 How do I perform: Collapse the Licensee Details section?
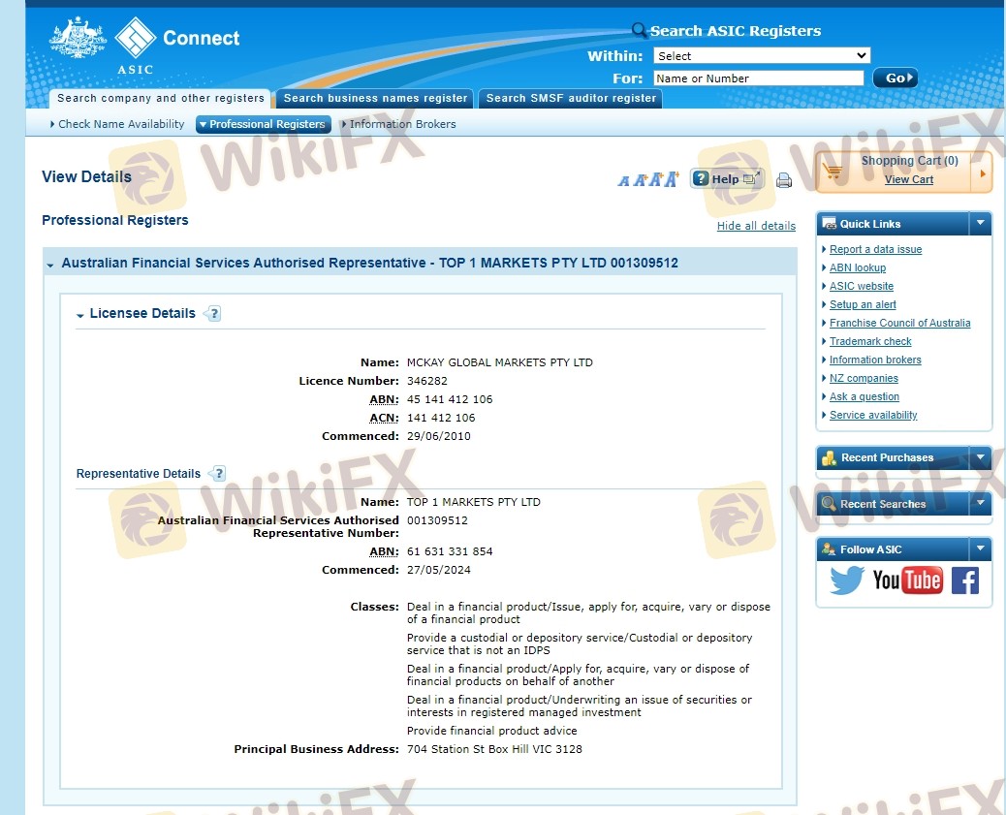tap(80, 315)
